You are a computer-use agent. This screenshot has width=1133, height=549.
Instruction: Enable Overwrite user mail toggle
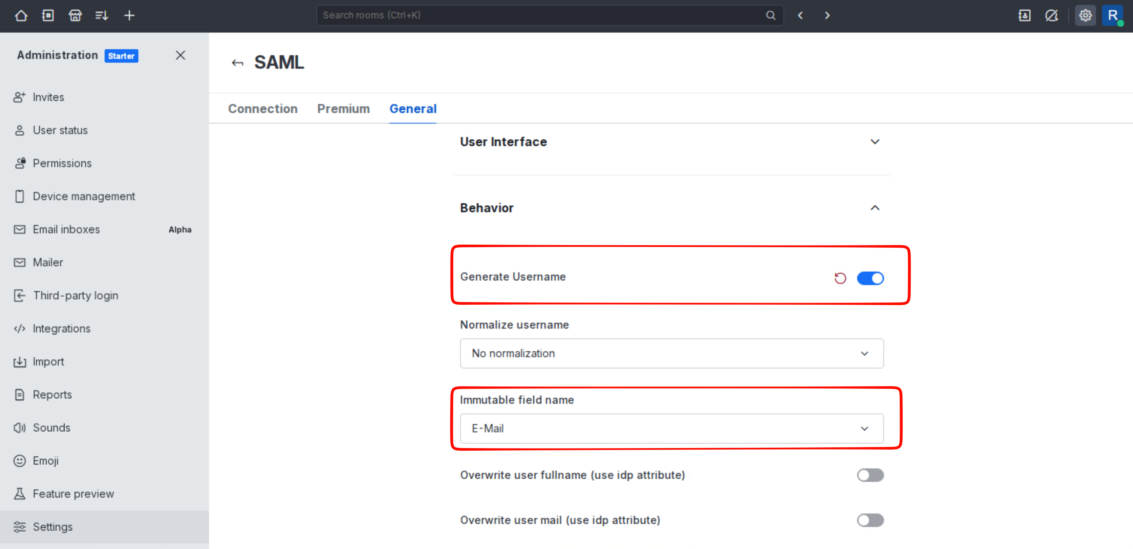[x=870, y=520]
